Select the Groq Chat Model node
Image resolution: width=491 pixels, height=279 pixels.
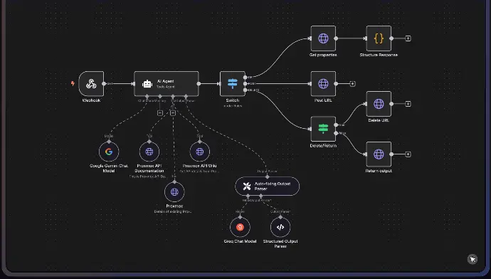point(241,227)
